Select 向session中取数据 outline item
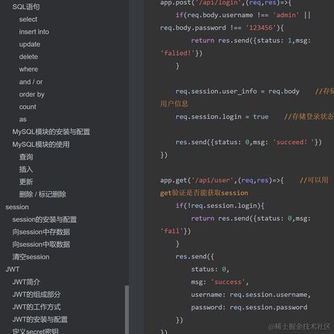This screenshot has width=334, height=334. 41,245
